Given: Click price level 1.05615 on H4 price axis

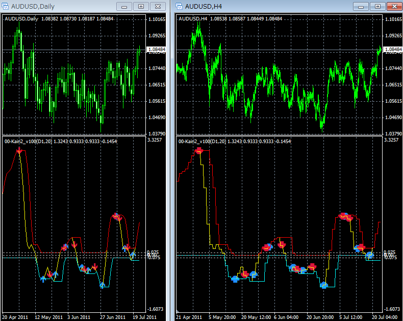Looking at the screenshot, I should click(393, 101).
